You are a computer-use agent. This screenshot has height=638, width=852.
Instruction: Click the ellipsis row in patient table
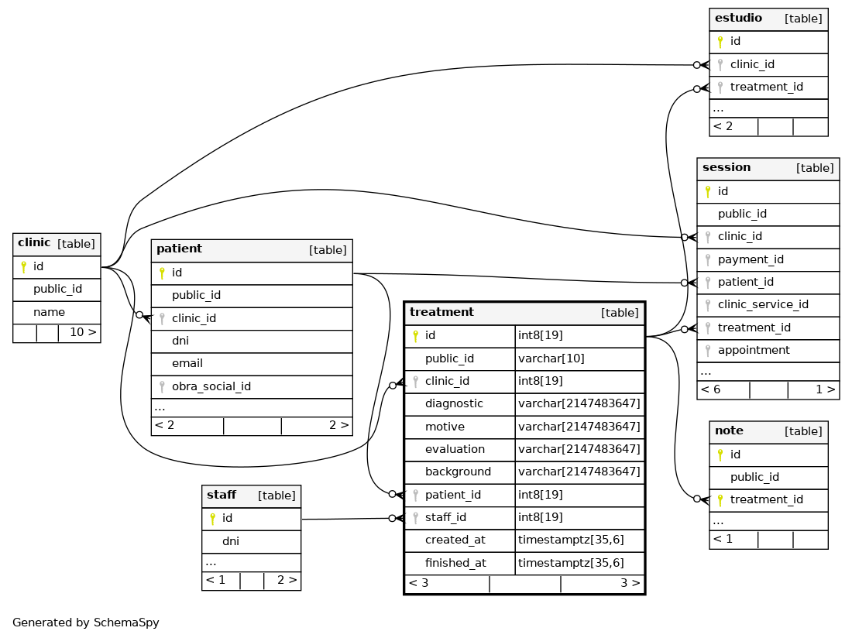(252, 407)
